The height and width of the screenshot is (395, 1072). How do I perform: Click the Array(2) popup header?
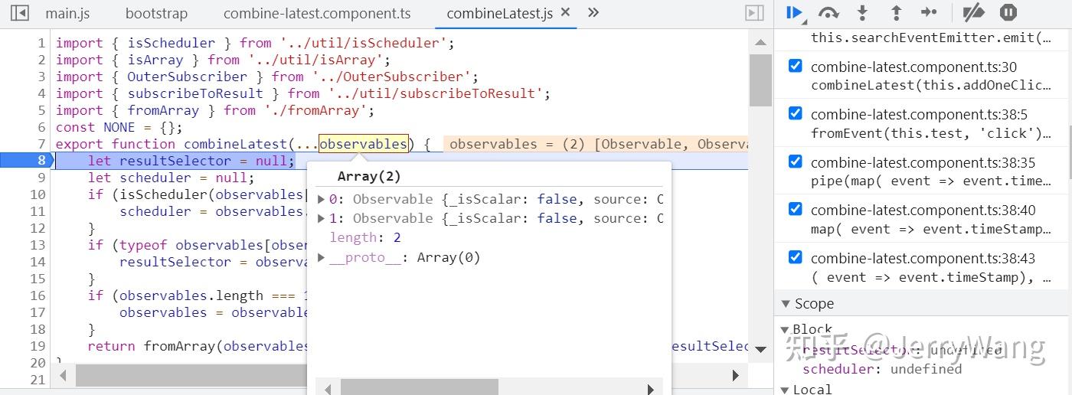(x=369, y=176)
